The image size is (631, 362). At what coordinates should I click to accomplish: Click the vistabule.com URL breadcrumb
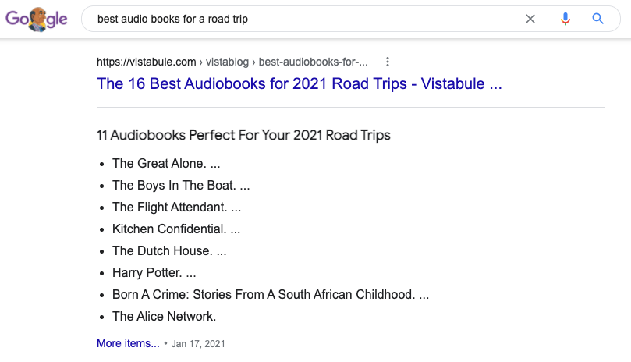tap(145, 62)
